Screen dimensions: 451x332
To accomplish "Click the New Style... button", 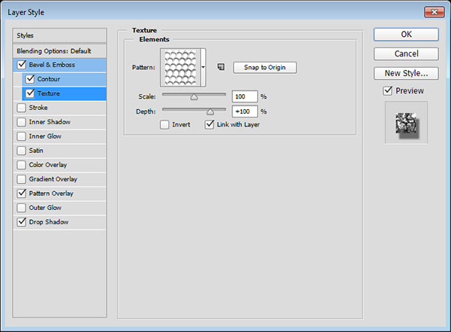I will click(x=406, y=73).
